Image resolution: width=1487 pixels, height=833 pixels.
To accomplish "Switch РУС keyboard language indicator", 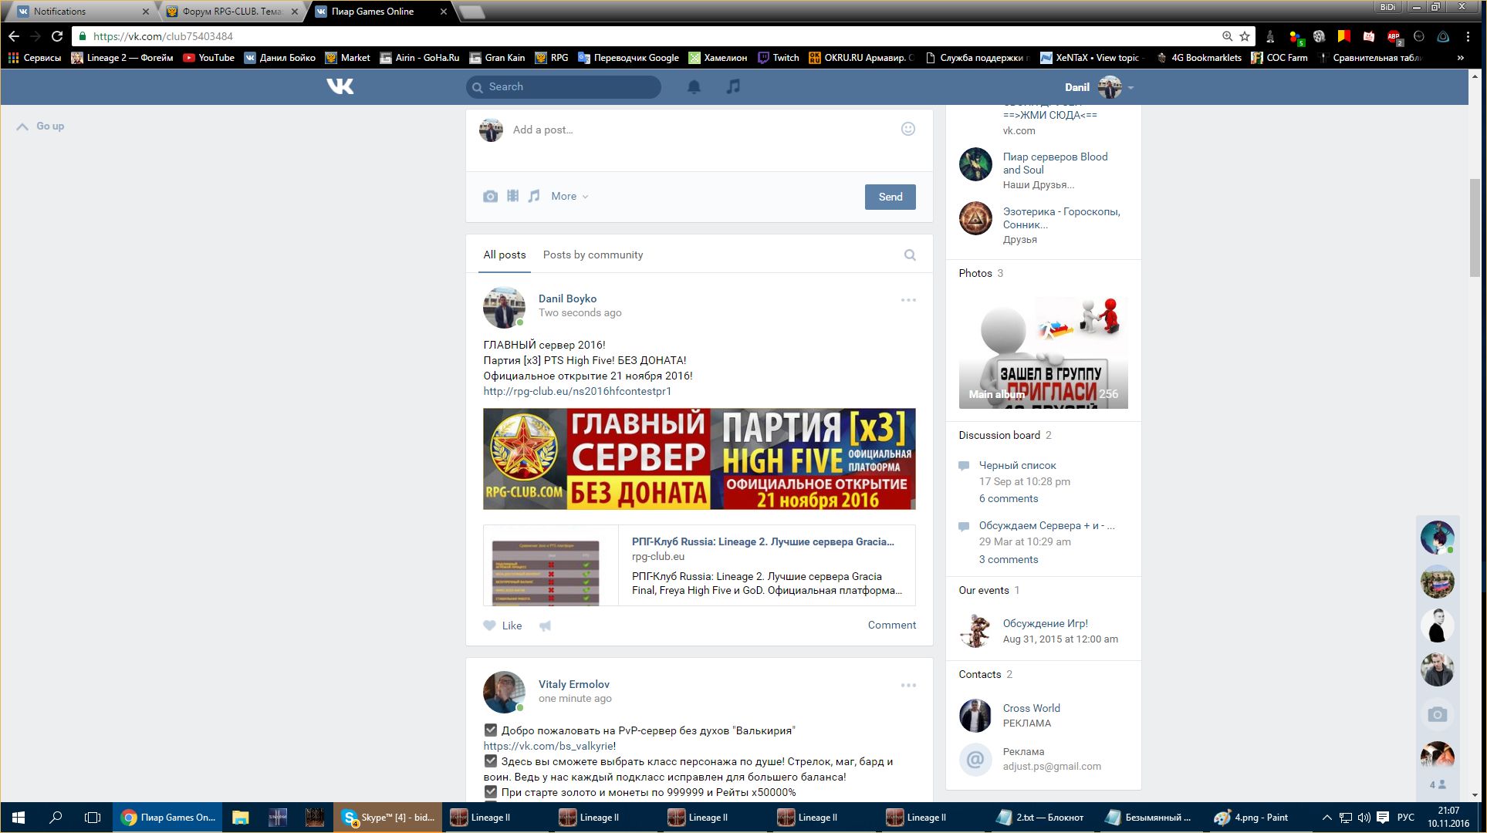I will point(1406,818).
